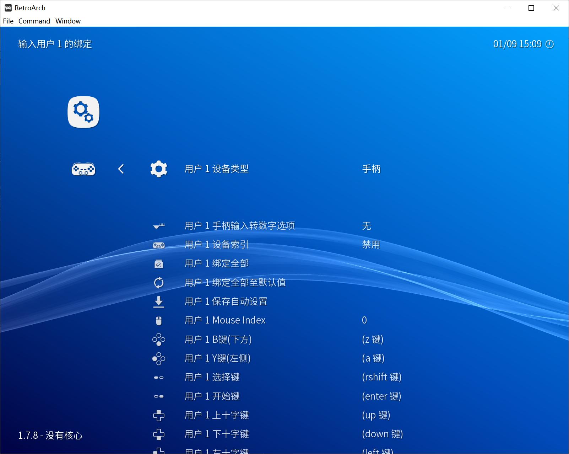Click the mouse icon beside Mouse Index
Image resolution: width=569 pixels, height=454 pixels.
[x=159, y=320]
